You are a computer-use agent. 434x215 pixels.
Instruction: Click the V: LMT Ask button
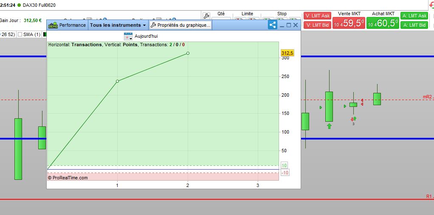[x=318, y=16]
